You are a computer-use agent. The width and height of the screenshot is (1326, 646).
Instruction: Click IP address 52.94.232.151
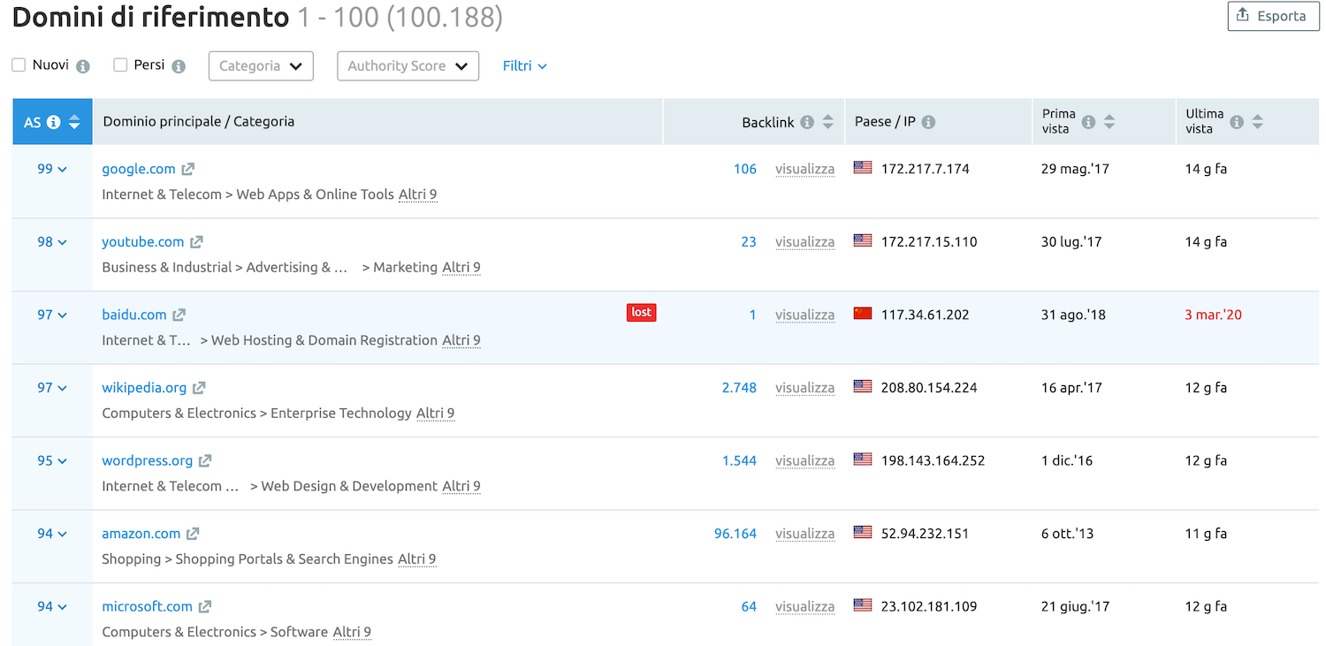[925, 534]
